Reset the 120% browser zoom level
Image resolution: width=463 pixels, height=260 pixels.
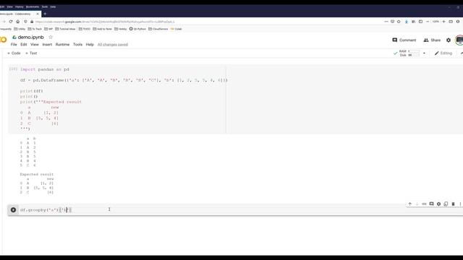tap(436, 22)
